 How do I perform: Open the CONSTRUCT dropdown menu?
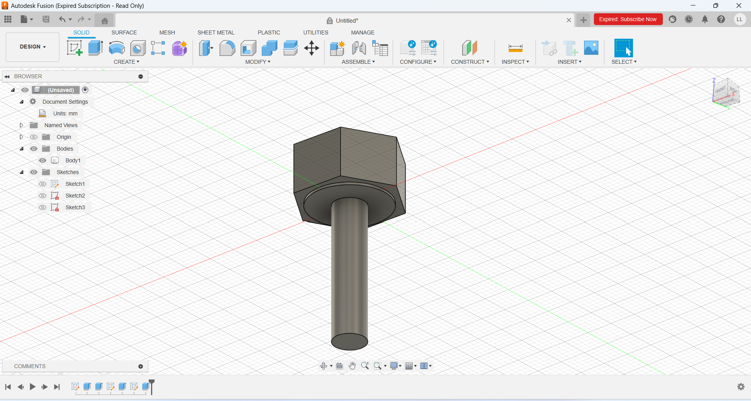470,62
